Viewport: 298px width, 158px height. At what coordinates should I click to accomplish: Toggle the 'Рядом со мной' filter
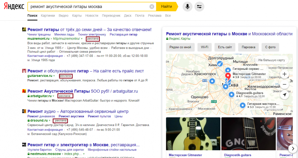tap(180, 47)
